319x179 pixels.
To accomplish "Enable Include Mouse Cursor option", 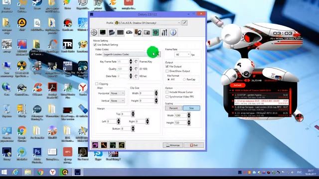I will [167, 92].
